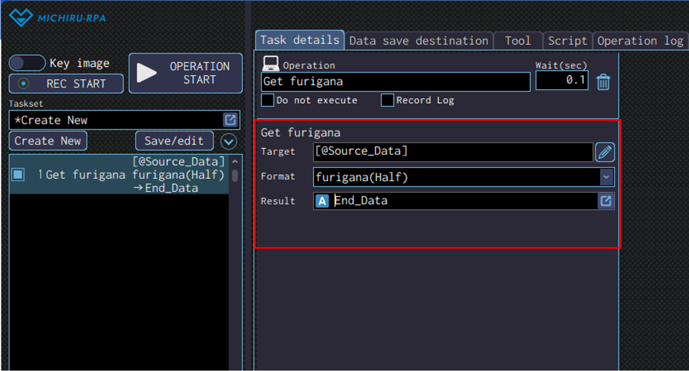Enable the Do not execute checkbox
The width and height of the screenshot is (689, 371).
267,100
